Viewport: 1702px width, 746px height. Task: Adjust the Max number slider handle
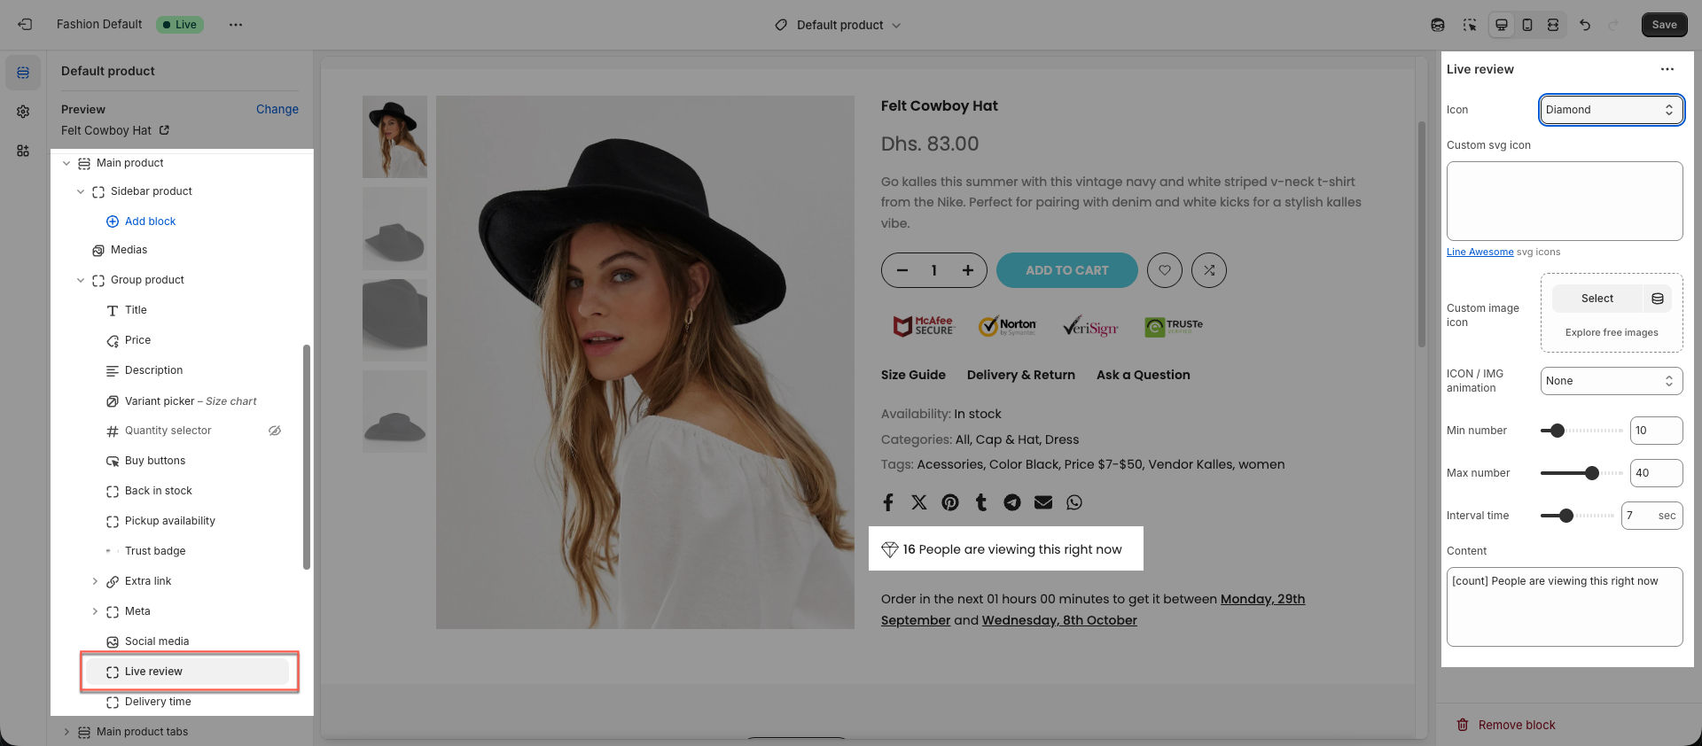click(x=1592, y=473)
